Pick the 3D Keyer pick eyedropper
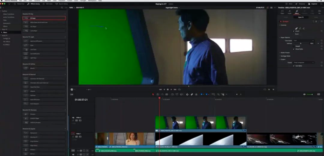 pos(296,28)
